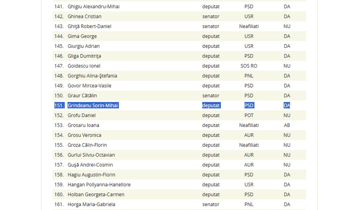Click the SOS RO party cell
Viewport: 350px width, 210px height.
(249, 66)
